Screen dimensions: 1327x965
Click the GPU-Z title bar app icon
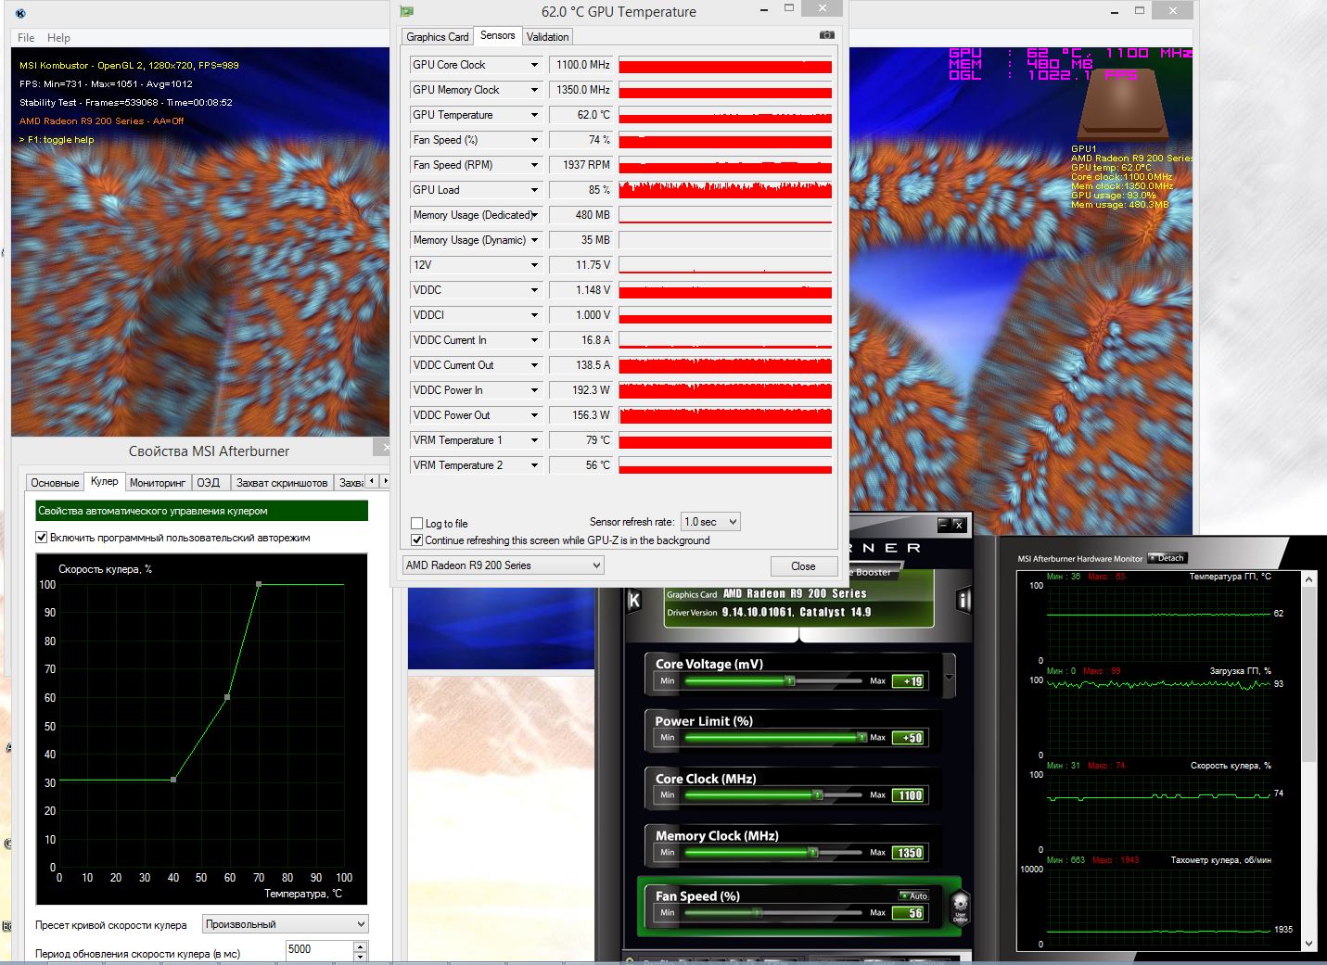tap(406, 11)
